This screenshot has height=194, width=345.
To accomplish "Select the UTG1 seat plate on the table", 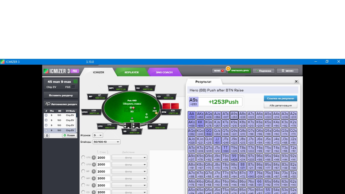I will pos(91,112).
